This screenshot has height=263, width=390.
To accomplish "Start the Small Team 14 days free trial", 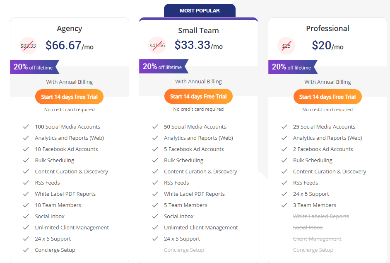I will point(198,97).
